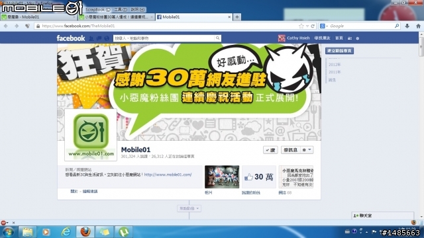This screenshot has width=424, height=238.
Task: Open the http://www.mobile01.com/ link
Action: point(168,175)
